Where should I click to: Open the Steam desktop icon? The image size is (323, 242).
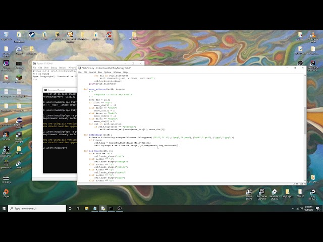(x=32, y=36)
